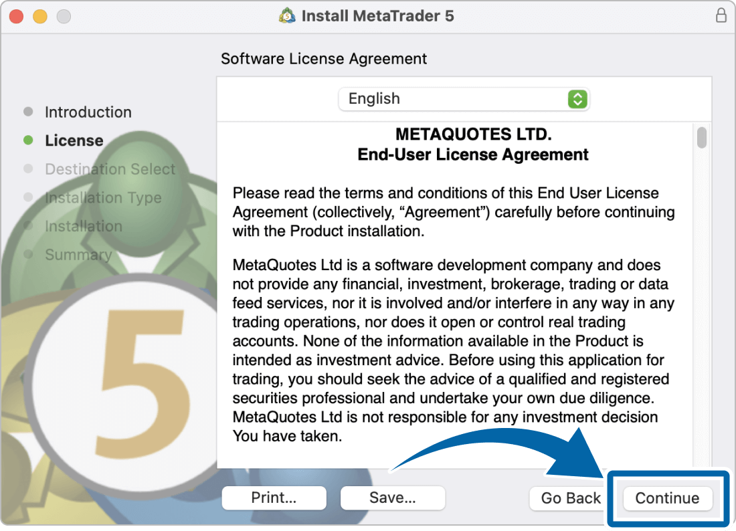Click the Installation Type step
The height and width of the screenshot is (531, 736).
[103, 197]
